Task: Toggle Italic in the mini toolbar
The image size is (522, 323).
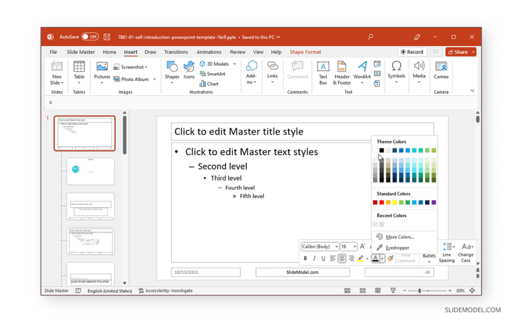Action: pos(314,258)
